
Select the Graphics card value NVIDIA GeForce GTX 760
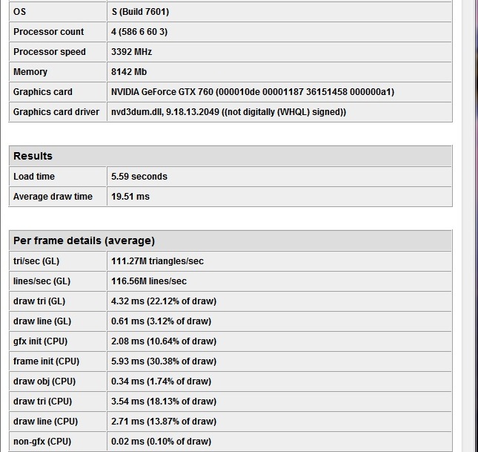252,92
